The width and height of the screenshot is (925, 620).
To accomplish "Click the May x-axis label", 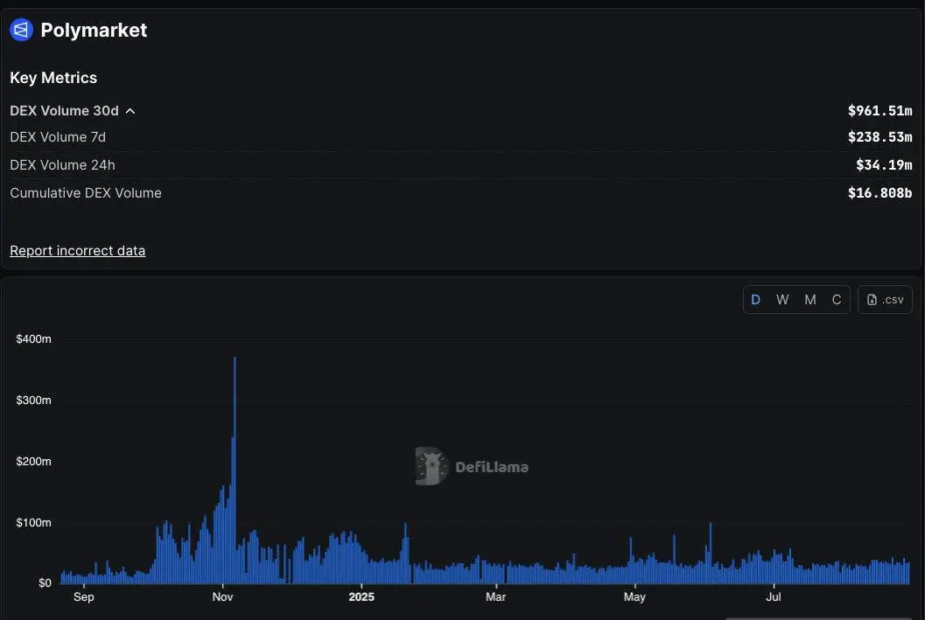I will [x=634, y=597].
